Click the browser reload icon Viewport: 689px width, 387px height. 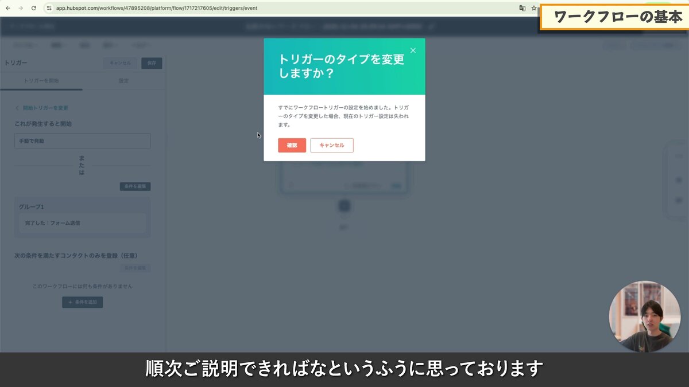click(34, 8)
